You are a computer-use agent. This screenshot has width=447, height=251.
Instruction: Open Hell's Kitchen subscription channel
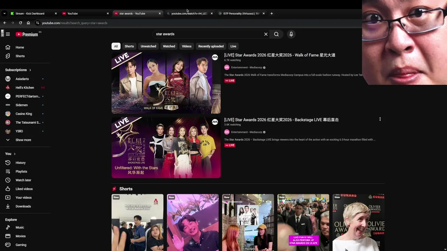click(25, 88)
